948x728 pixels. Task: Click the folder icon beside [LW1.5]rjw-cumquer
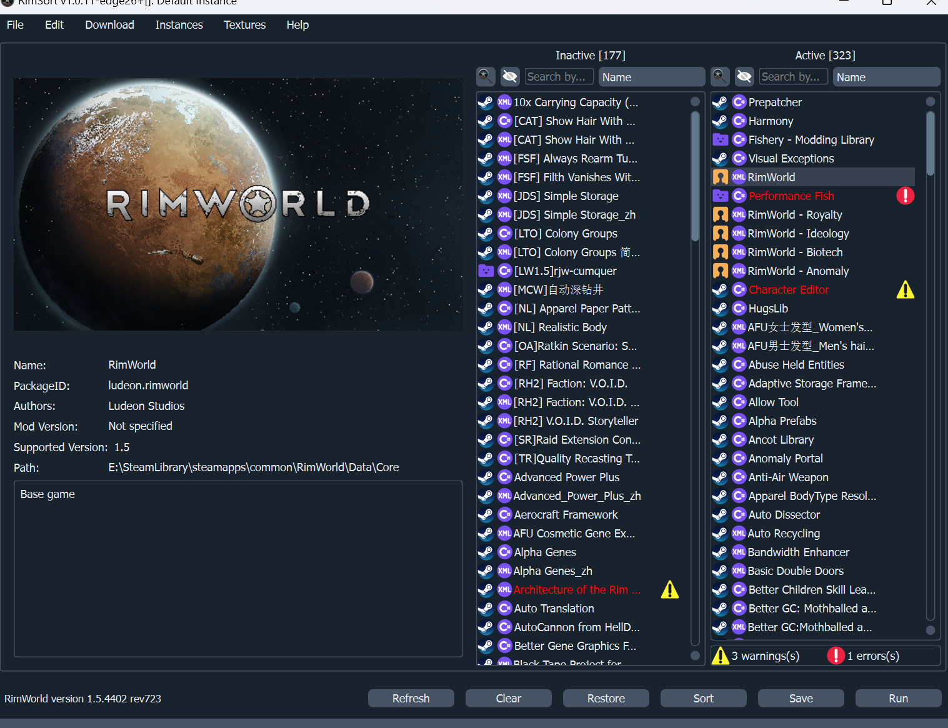486,271
